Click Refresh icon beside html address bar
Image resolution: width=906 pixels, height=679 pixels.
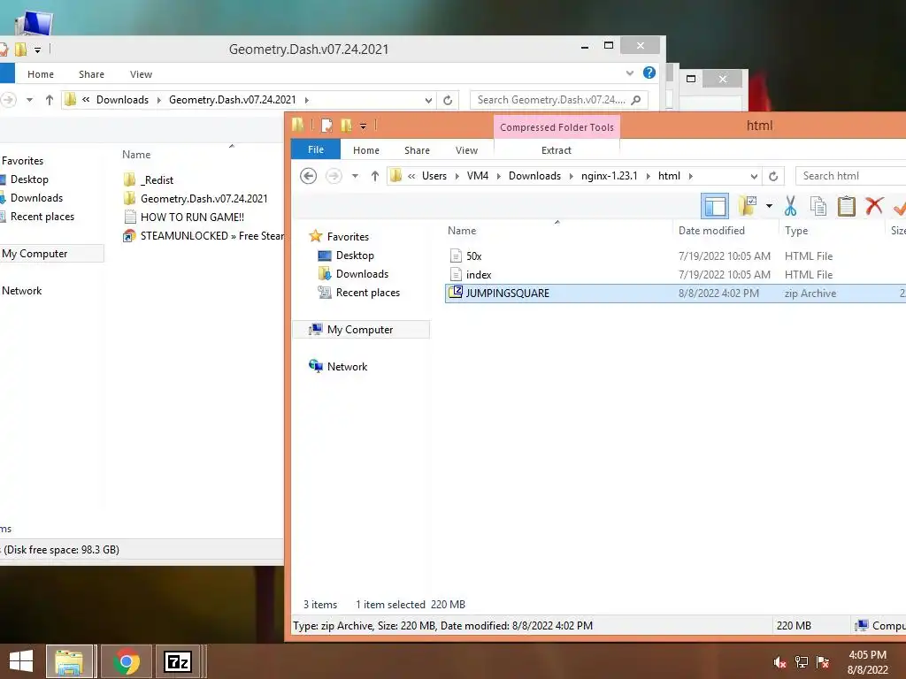773,176
